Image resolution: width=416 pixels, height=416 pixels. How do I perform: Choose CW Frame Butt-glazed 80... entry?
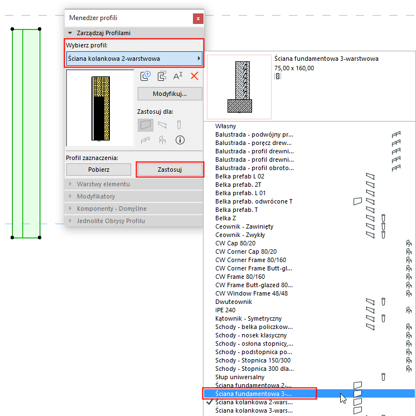coord(309,285)
